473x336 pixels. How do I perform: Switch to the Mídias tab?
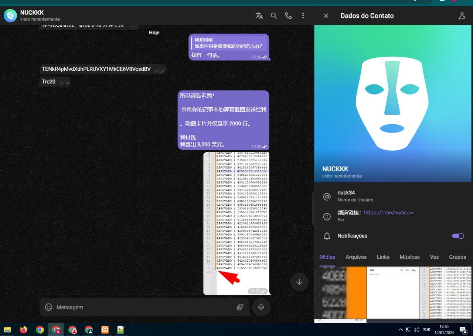[x=327, y=257]
